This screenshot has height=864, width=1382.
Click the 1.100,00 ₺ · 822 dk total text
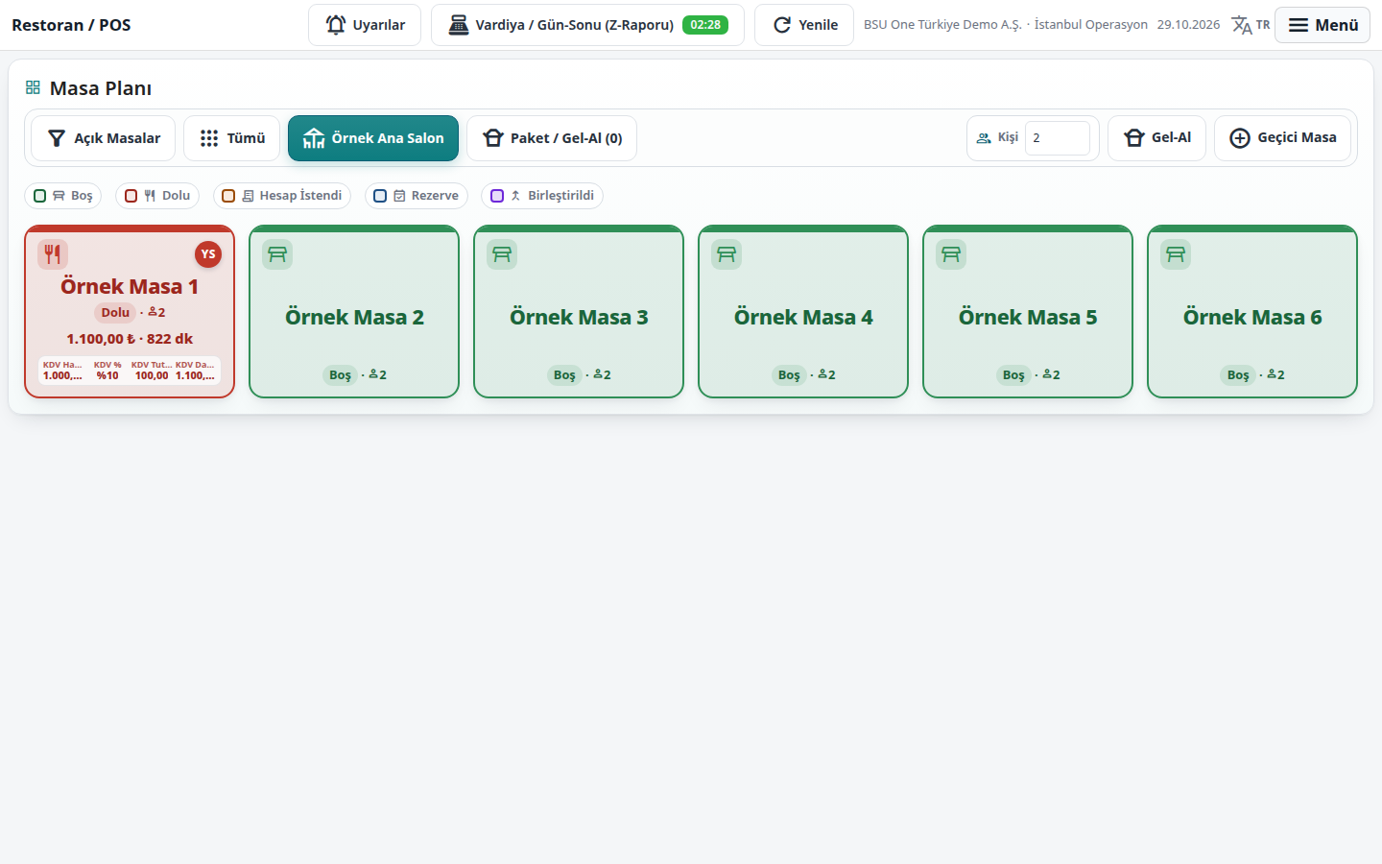point(130,339)
